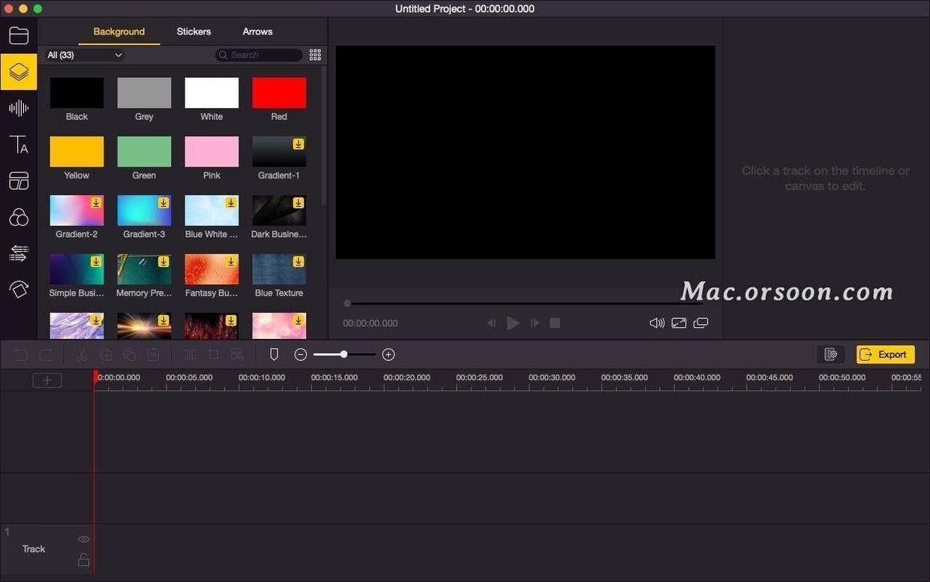Open the export settings gear icon
The height and width of the screenshot is (582, 930).
click(830, 355)
